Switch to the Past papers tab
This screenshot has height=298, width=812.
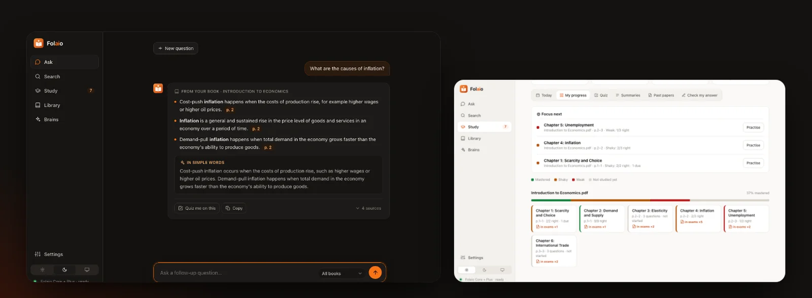pyautogui.click(x=661, y=95)
